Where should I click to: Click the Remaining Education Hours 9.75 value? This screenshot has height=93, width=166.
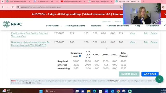(76, 68)
